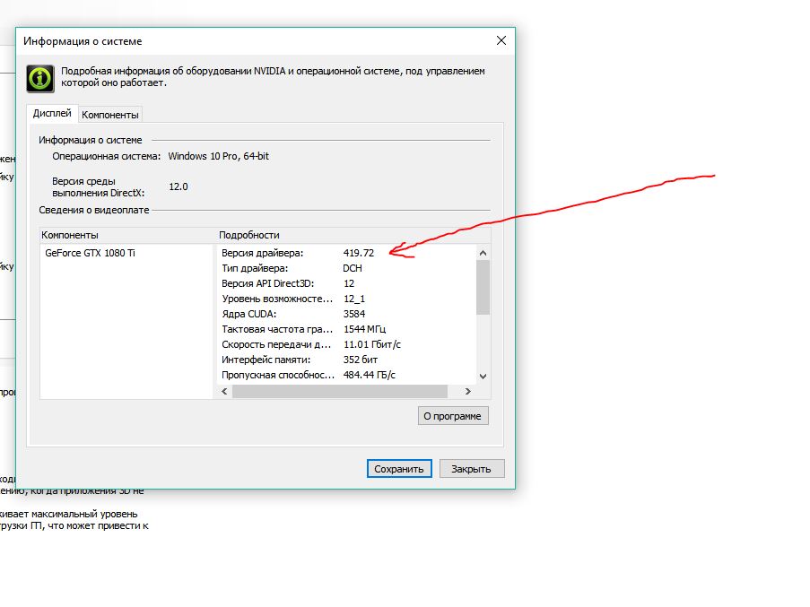Screen dimensions: 810x607
Task: Select the Дисплей tab
Action: (x=52, y=113)
